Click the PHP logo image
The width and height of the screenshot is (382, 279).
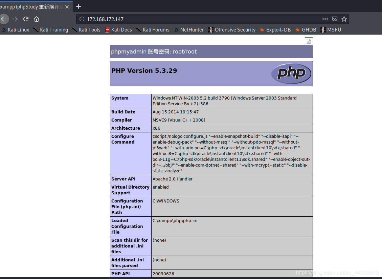tap(291, 73)
